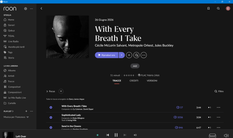Screen dimensions: 233x138
Task: Open album more options circle
Action: 144,55
